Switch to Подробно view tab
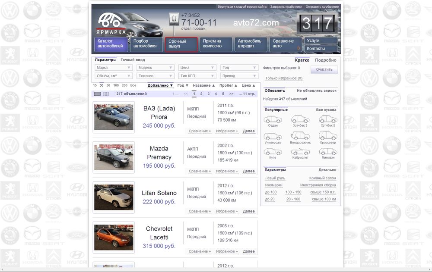The height and width of the screenshot is (272, 432). 326,60
